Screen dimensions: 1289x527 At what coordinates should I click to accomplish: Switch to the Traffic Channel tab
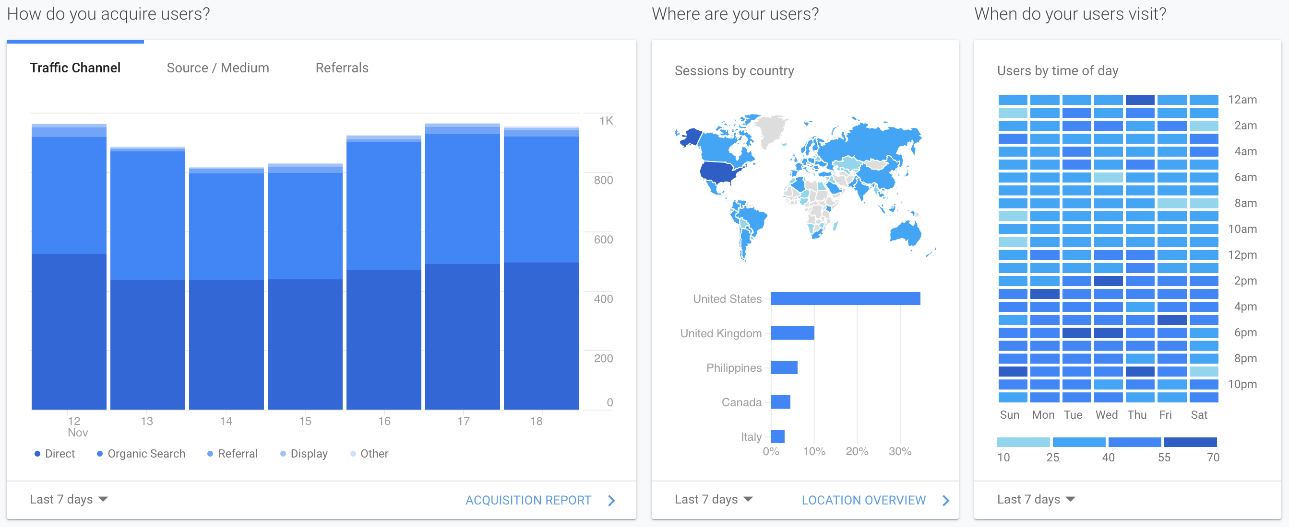click(x=75, y=68)
